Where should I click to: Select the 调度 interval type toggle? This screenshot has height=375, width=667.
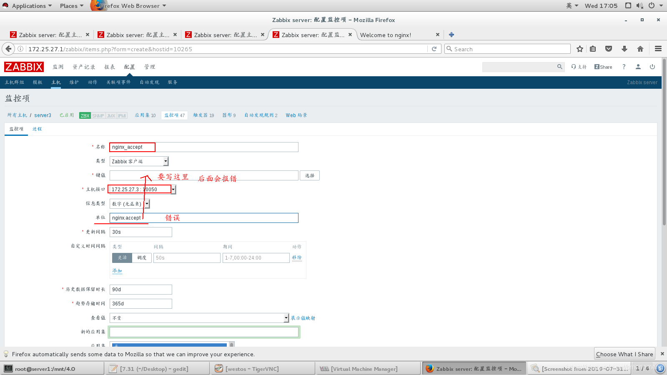(142, 258)
